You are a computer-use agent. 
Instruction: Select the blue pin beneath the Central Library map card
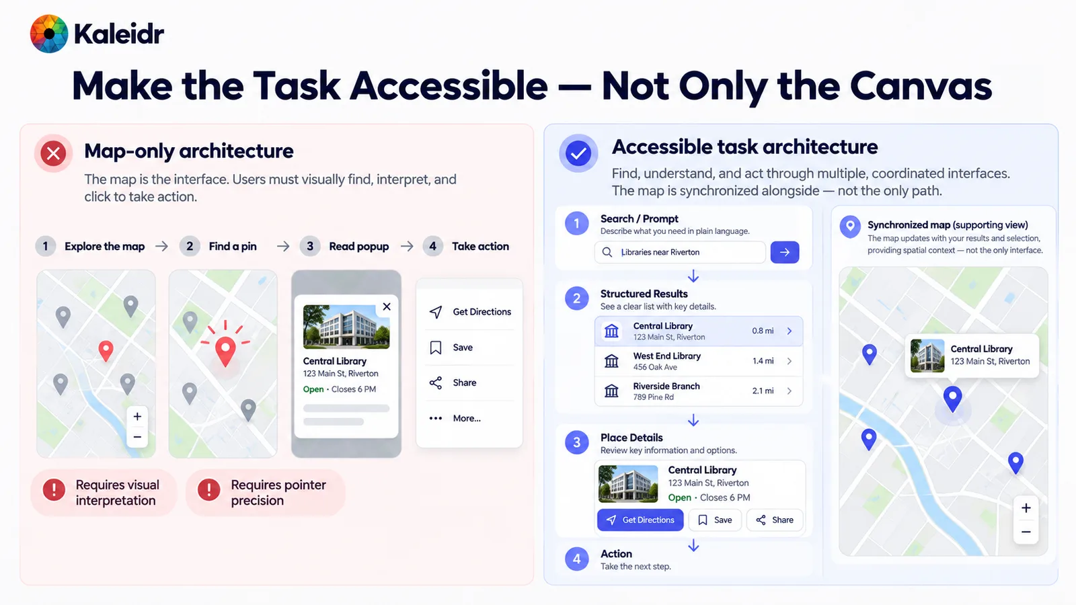coord(952,398)
